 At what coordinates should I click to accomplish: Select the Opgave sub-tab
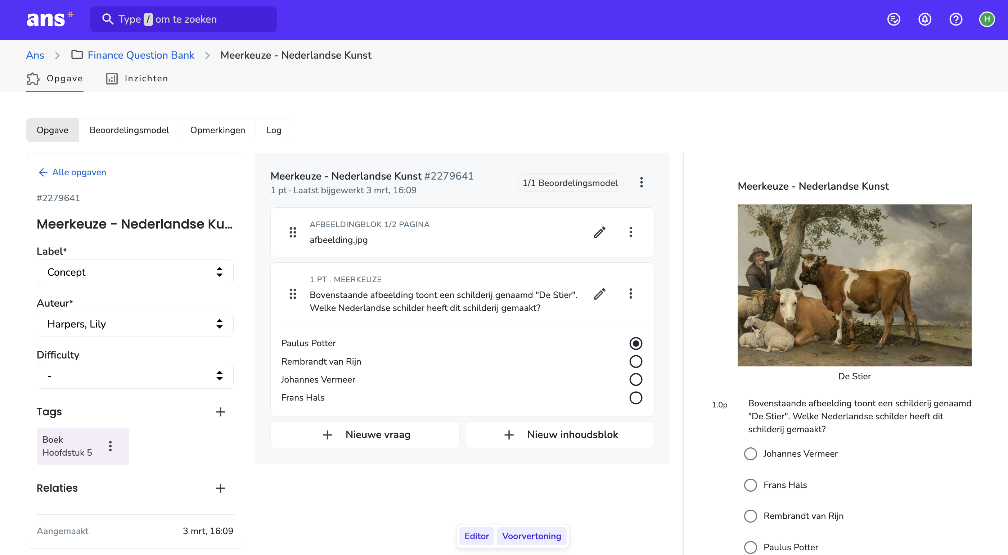[53, 130]
